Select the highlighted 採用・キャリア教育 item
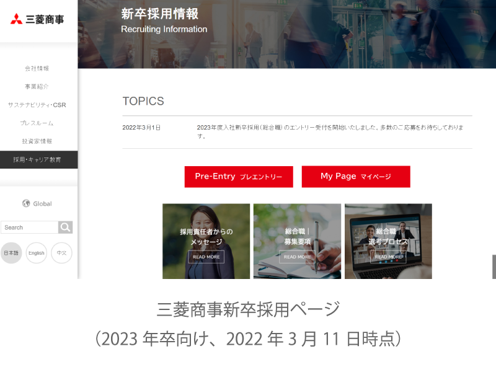 click(38, 159)
